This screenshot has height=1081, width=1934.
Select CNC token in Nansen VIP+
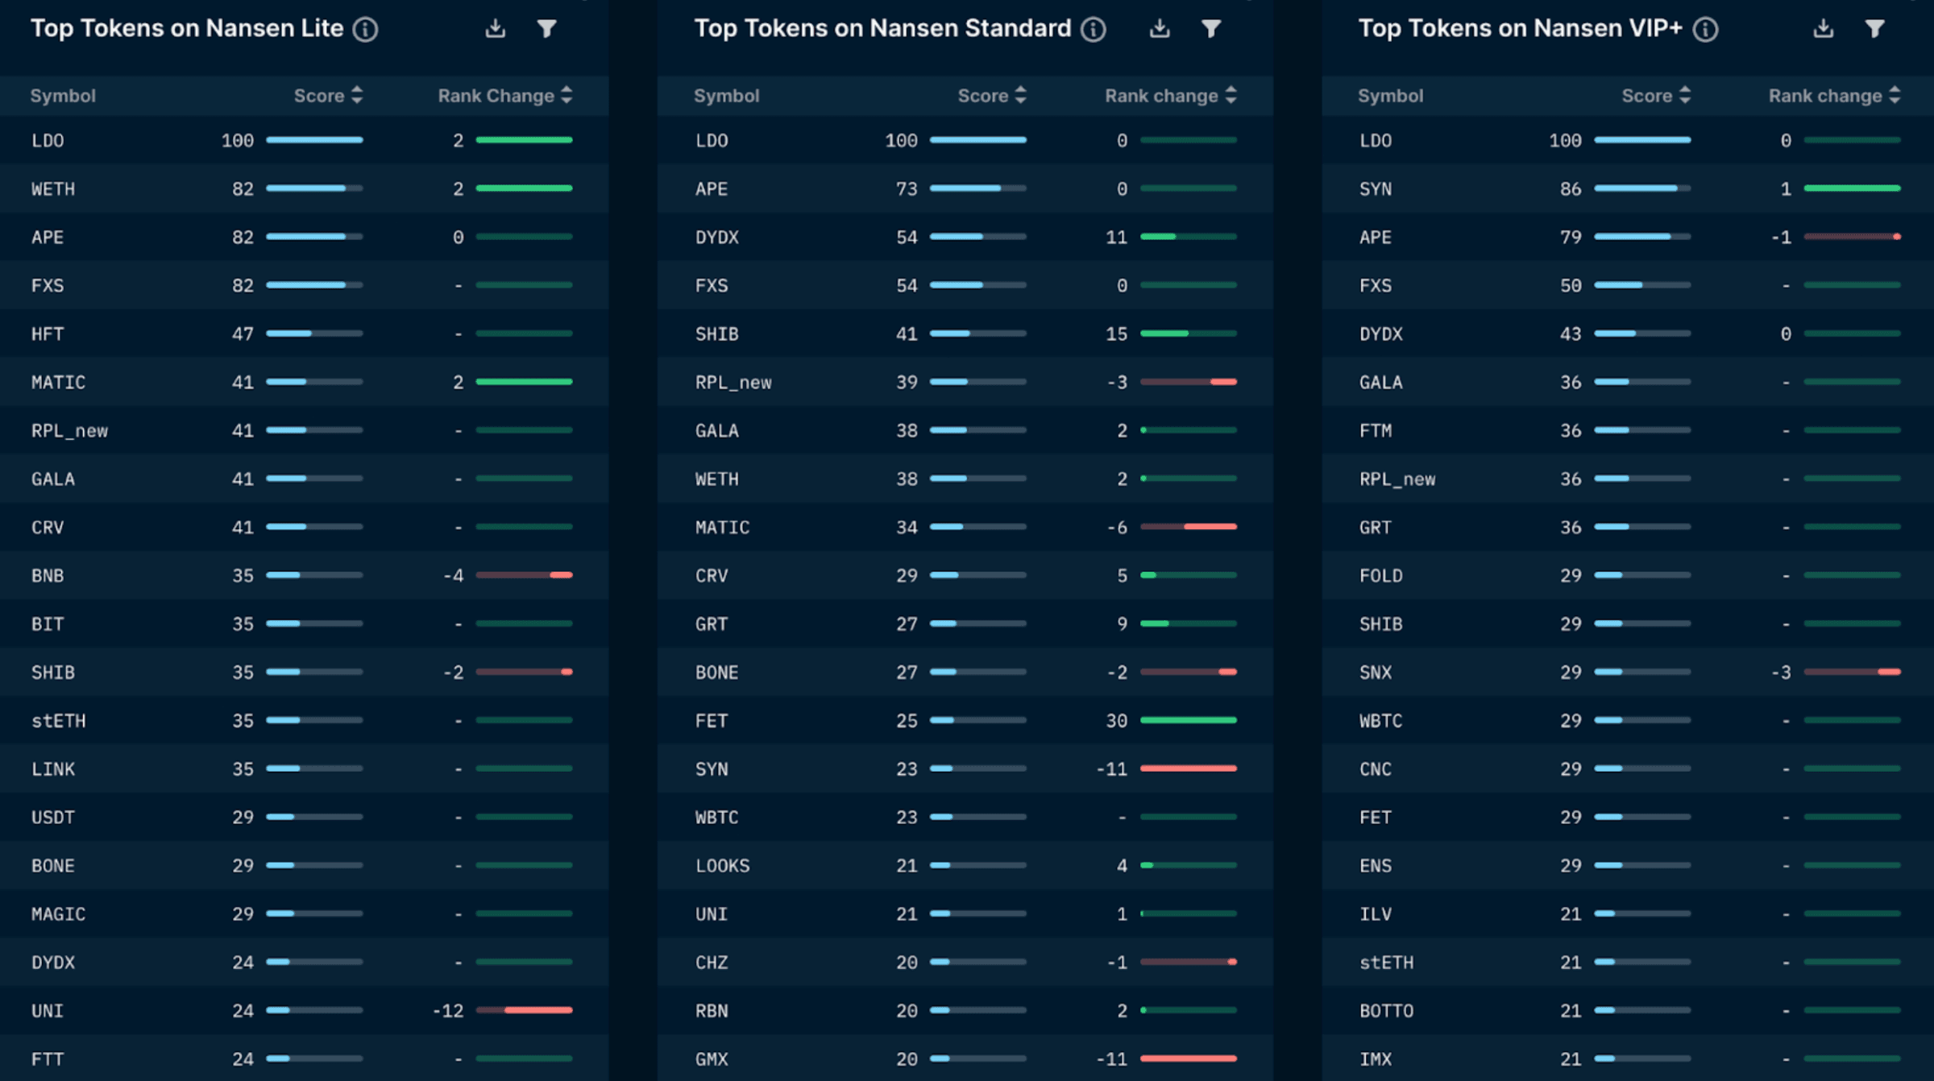point(1376,769)
